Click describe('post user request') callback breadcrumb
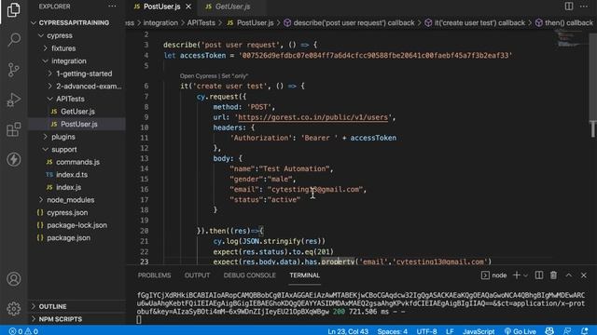597x335 pixels. [349, 22]
